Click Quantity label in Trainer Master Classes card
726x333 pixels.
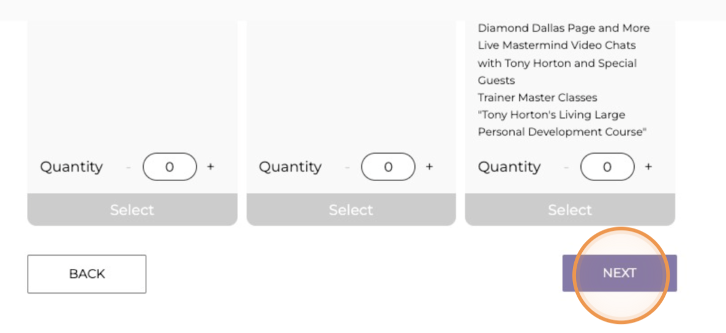509,166
